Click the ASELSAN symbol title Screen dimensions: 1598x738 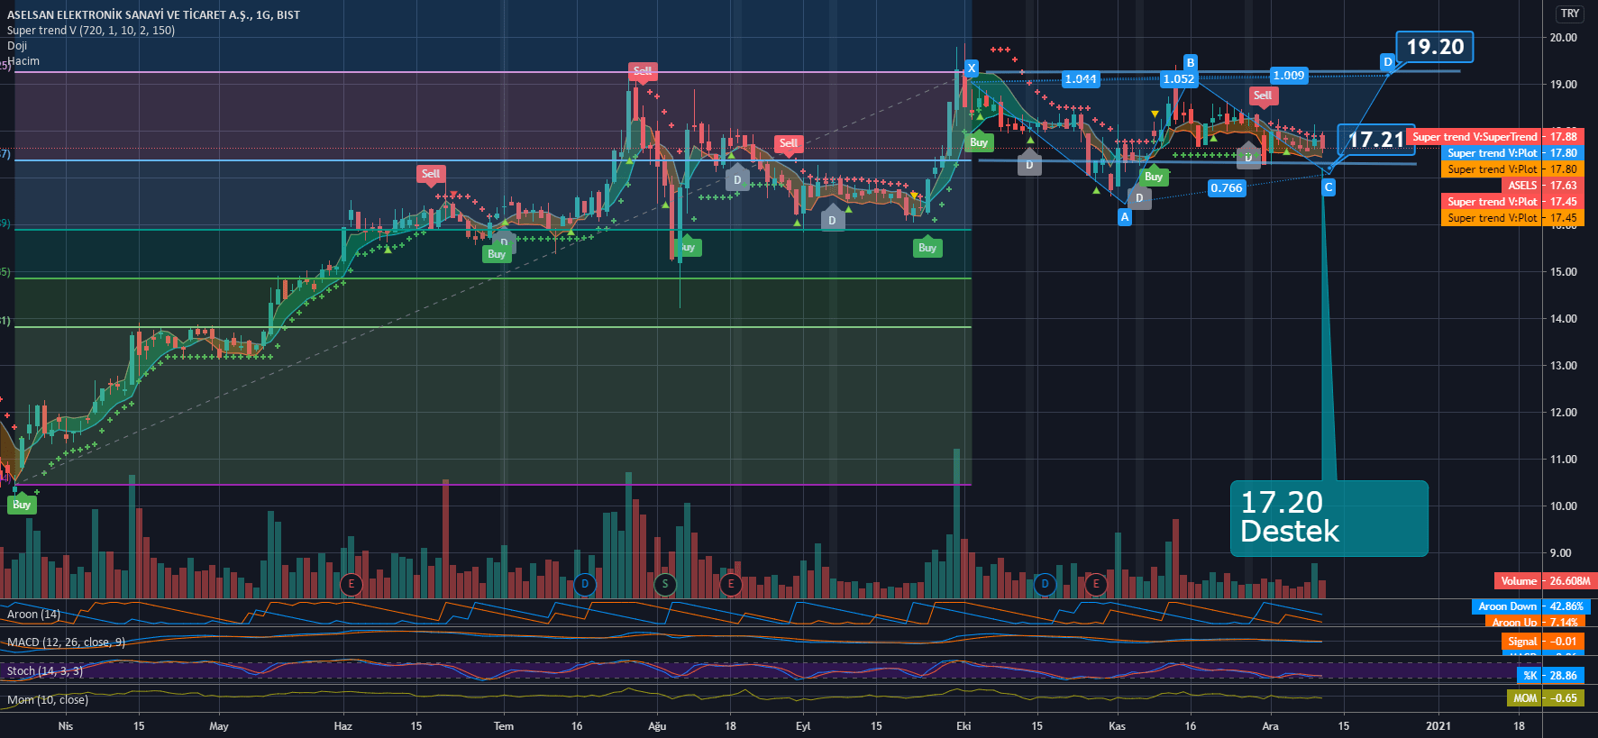click(153, 14)
